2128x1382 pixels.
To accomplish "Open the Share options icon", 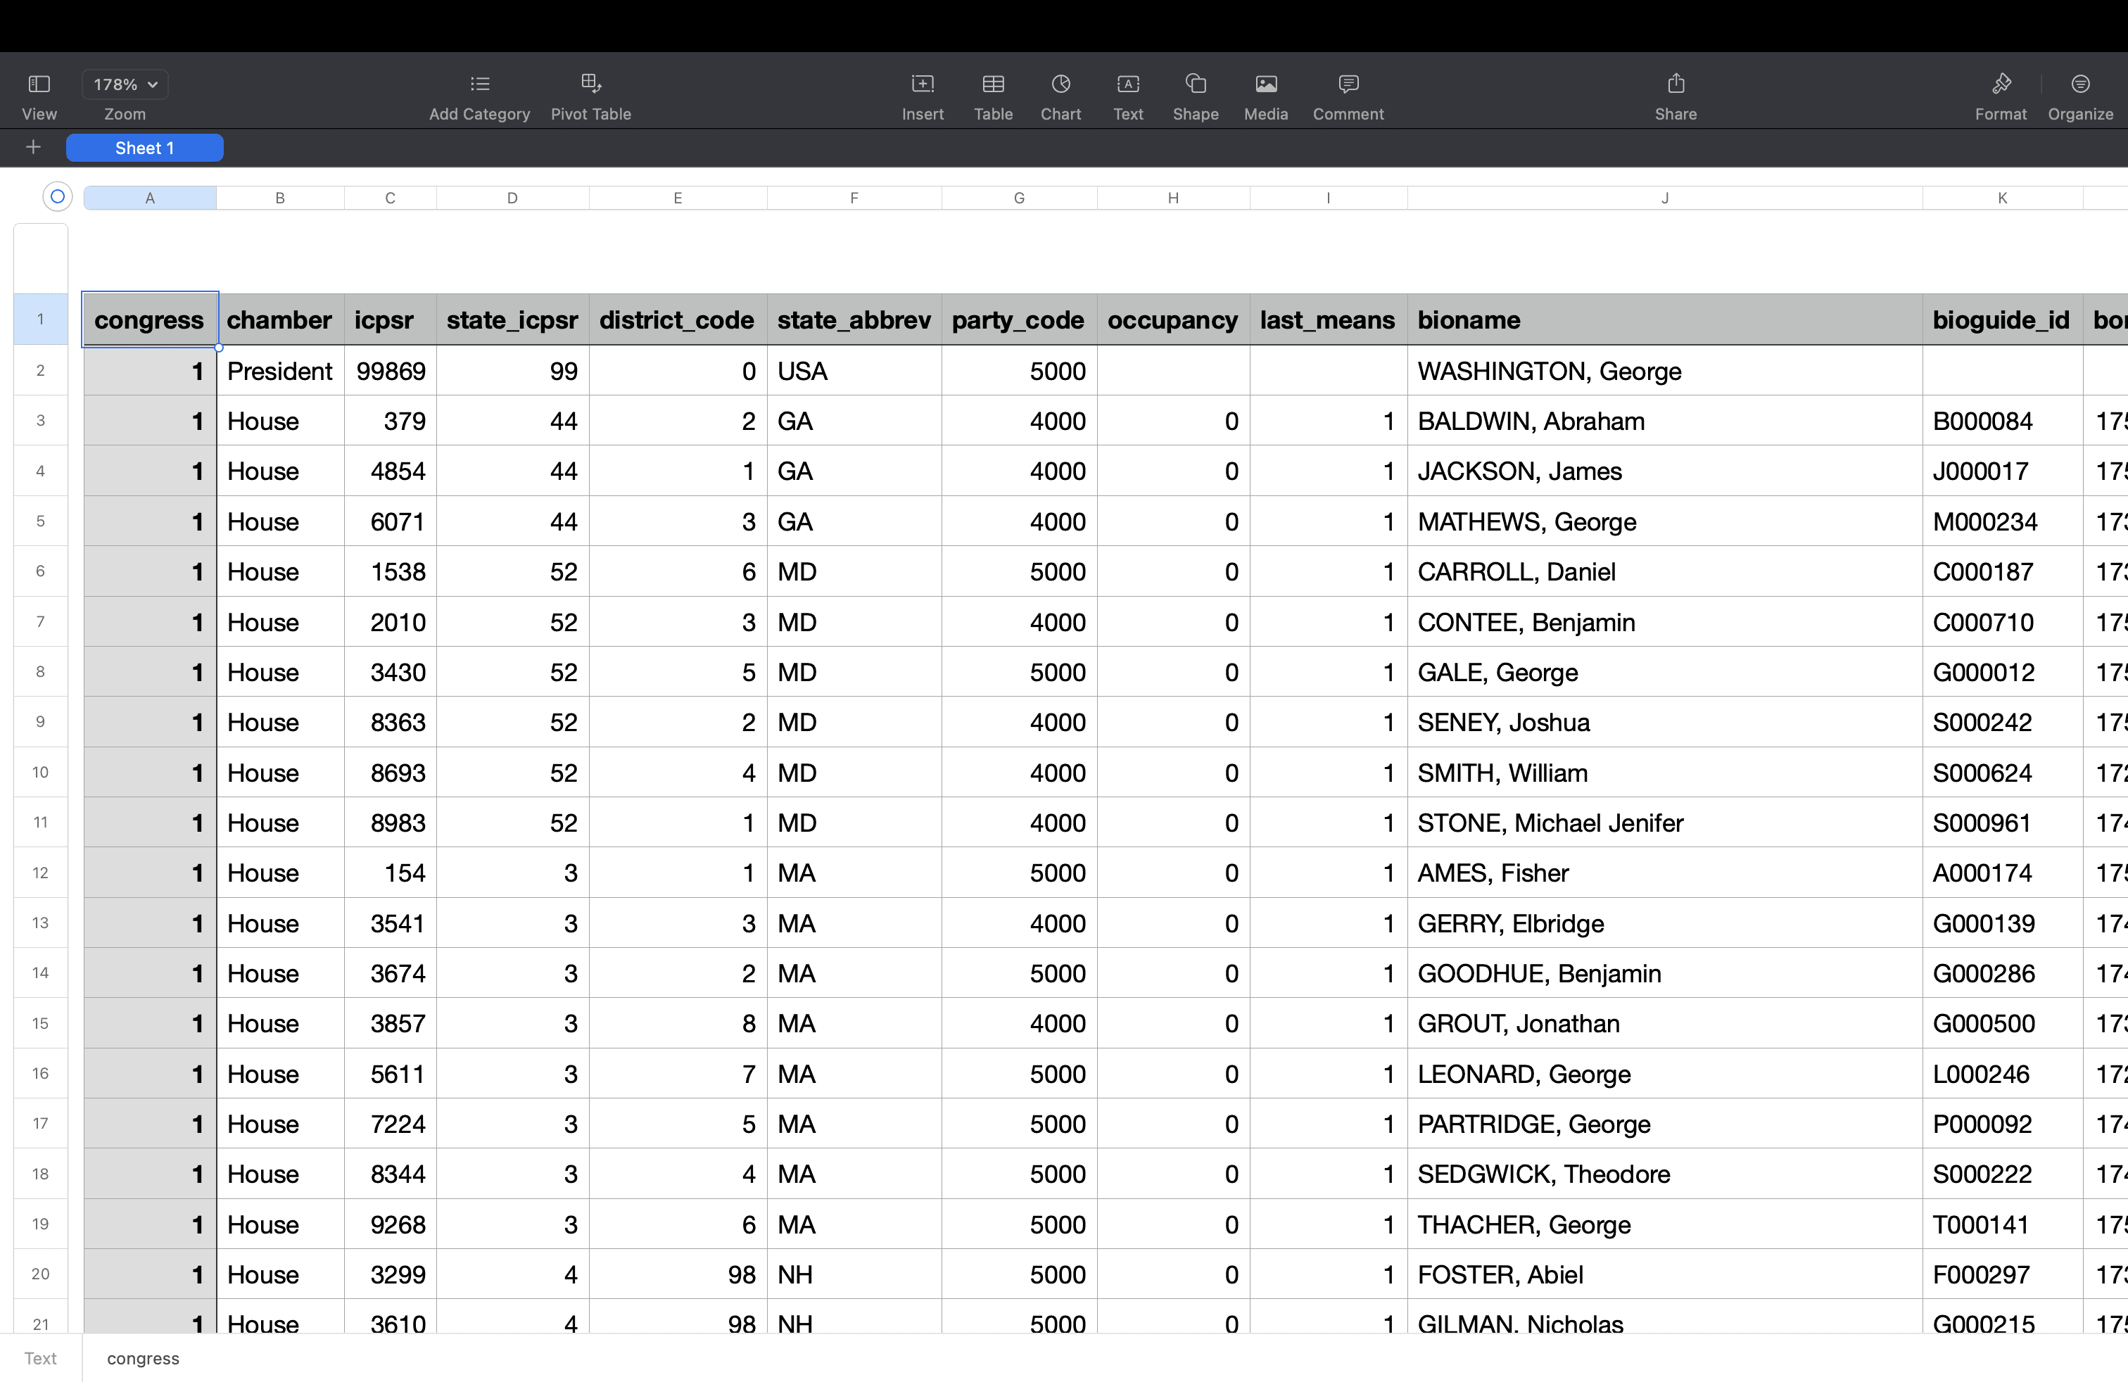I will [x=1676, y=84].
